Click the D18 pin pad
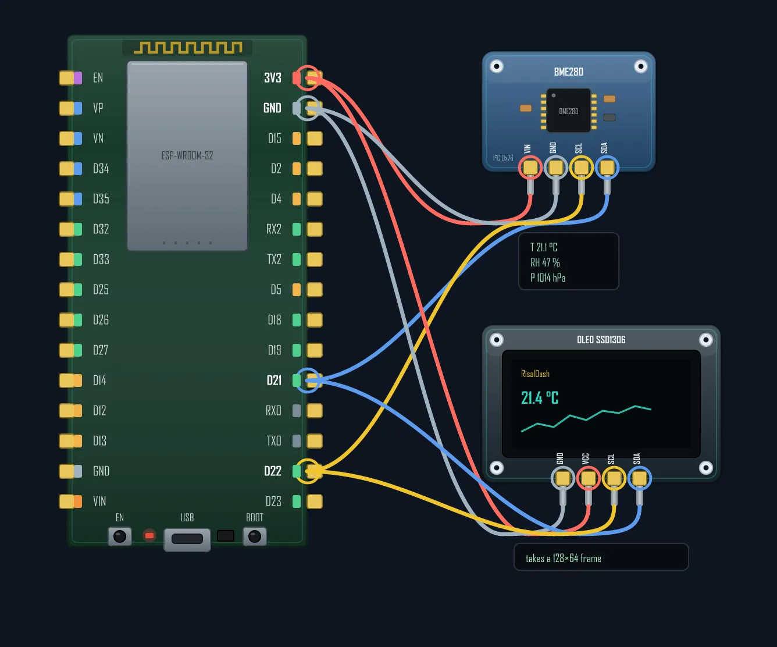777x647 pixels. click(x=315, y=319)
